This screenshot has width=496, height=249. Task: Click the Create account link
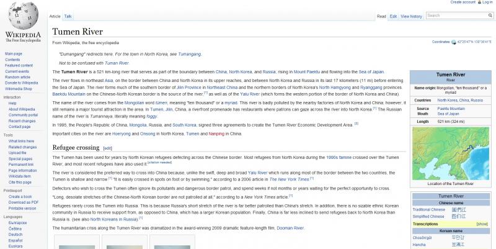(463, 2)
